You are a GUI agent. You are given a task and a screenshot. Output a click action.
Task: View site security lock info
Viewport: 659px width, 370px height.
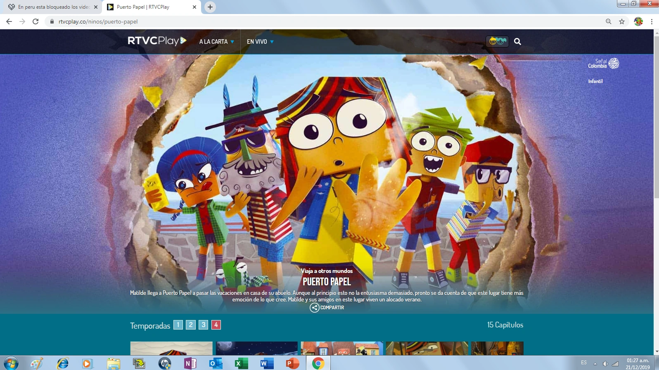pyautogui.click(x=52, y=21)
